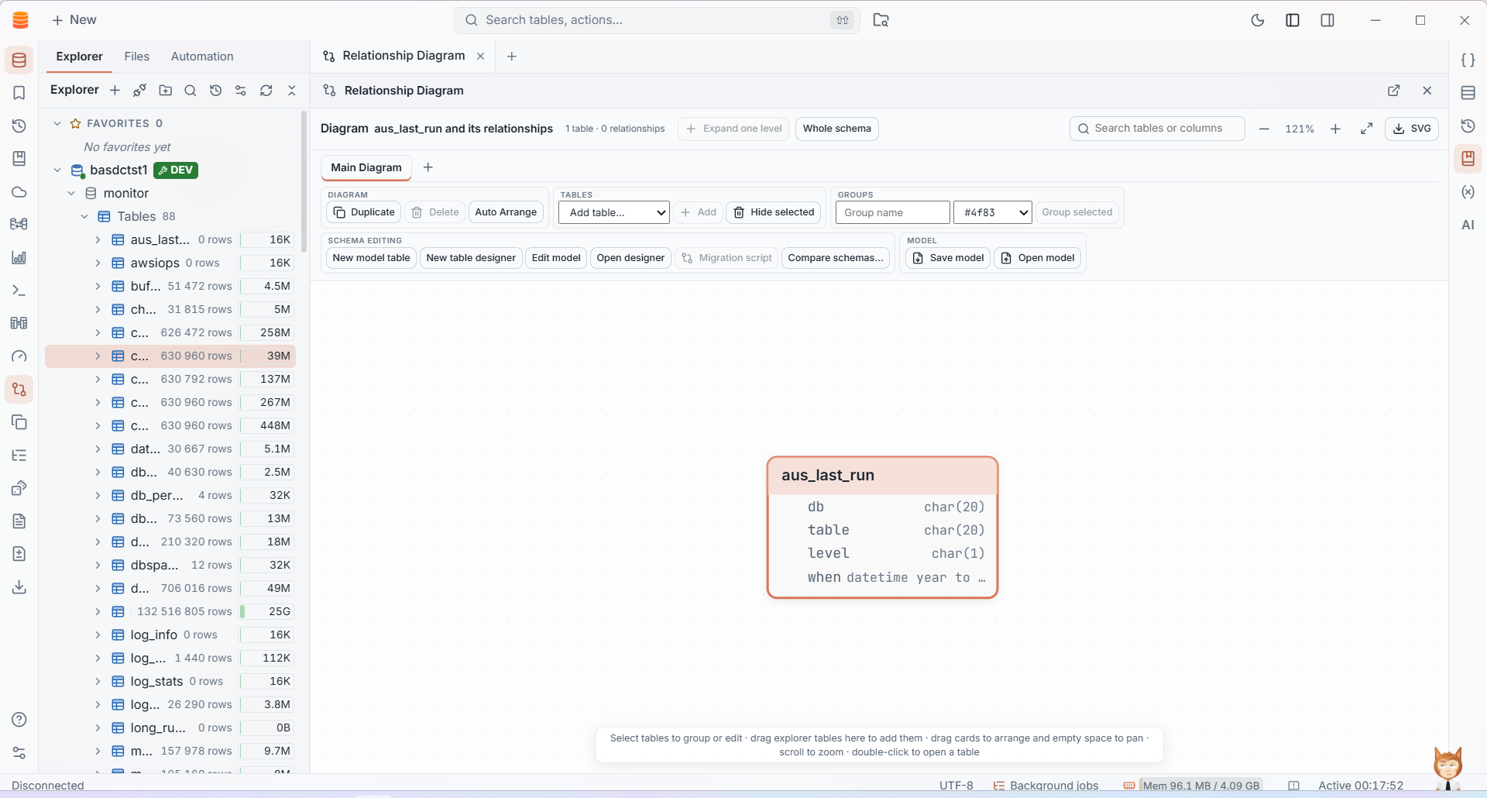
Task: Open the search folder icon near search bar
Action: pos(881,20)
